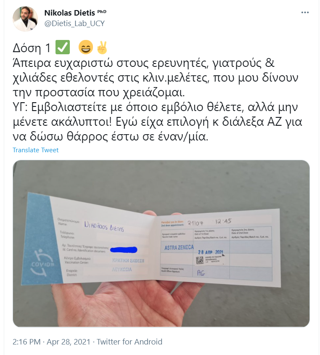This screenshot has height=355, width=320.
Task: Click the ΛΕΥΚΩΣΙΑ district stamp
Action: tap(122, 270)
